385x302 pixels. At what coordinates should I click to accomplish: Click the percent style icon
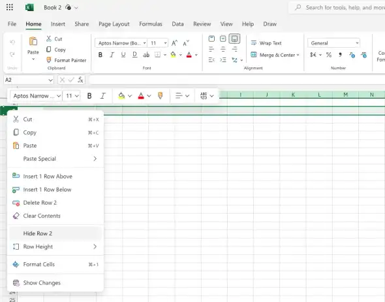(329, 55)
